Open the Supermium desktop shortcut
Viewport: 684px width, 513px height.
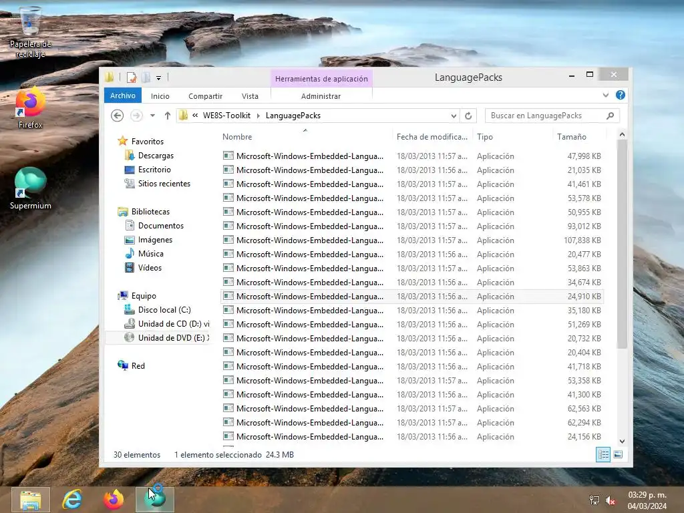[x=30, y=188]
